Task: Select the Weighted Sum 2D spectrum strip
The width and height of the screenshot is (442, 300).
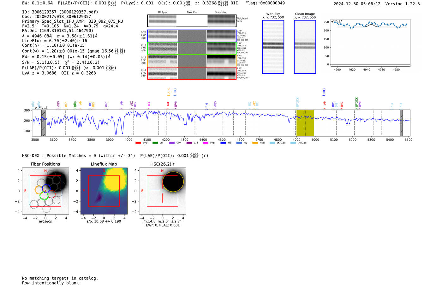Action: tap(192, 21)
